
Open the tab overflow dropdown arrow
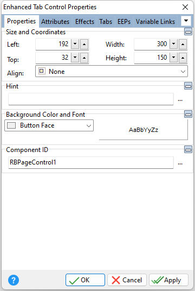186,21
